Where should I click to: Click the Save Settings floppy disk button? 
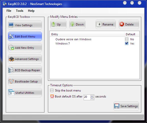pyautogui.click(x=126, y=106)
